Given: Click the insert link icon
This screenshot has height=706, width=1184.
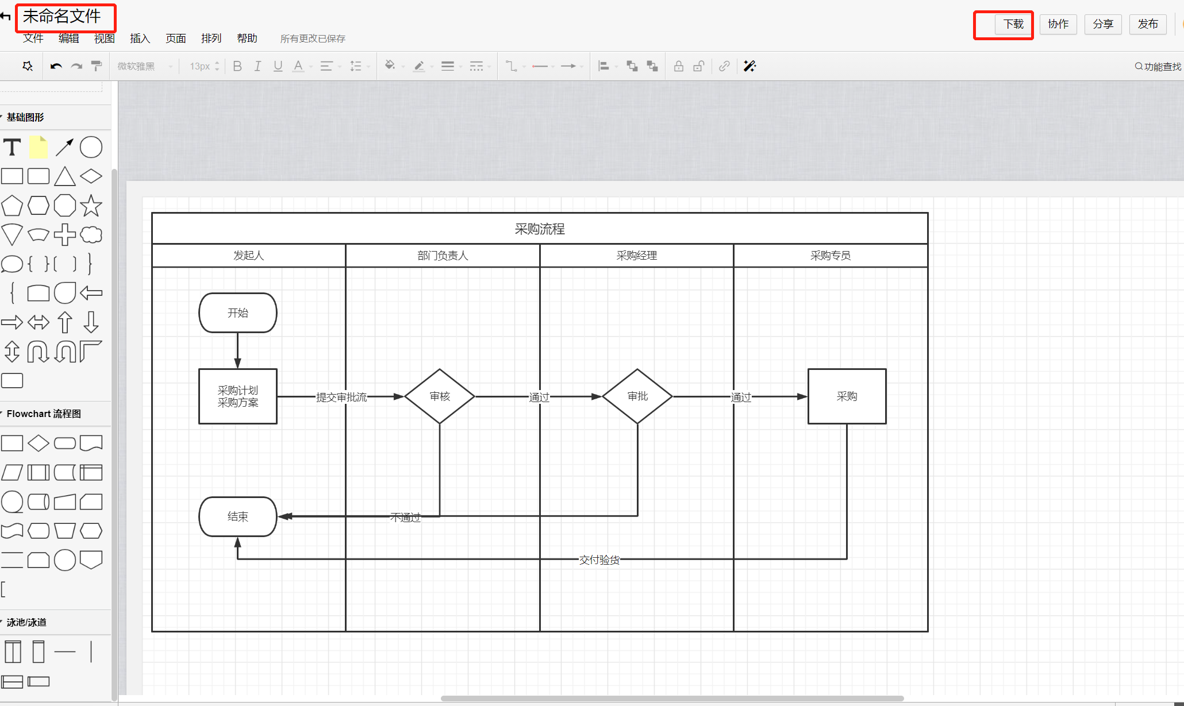Looking at the screenshot, I should [x=724, y=66].
